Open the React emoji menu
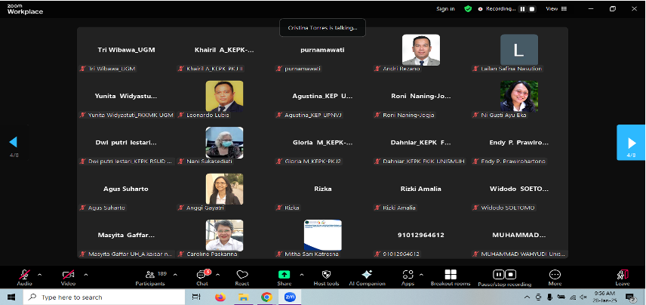The image size is (646, 305). coord(242,276)
